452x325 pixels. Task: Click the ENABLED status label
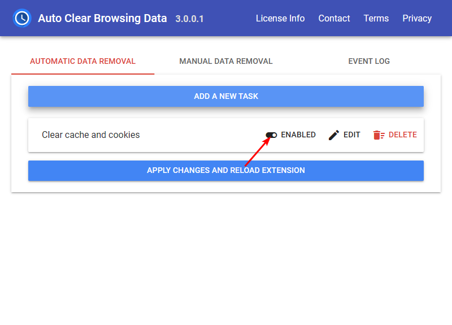coord(298,135)
